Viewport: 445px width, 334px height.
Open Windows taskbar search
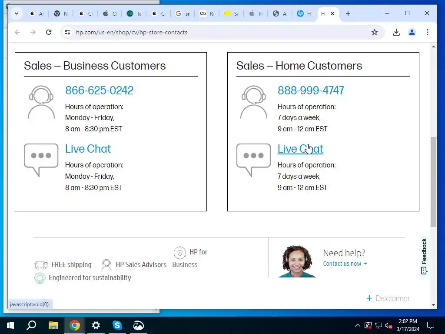click(31, 325)
